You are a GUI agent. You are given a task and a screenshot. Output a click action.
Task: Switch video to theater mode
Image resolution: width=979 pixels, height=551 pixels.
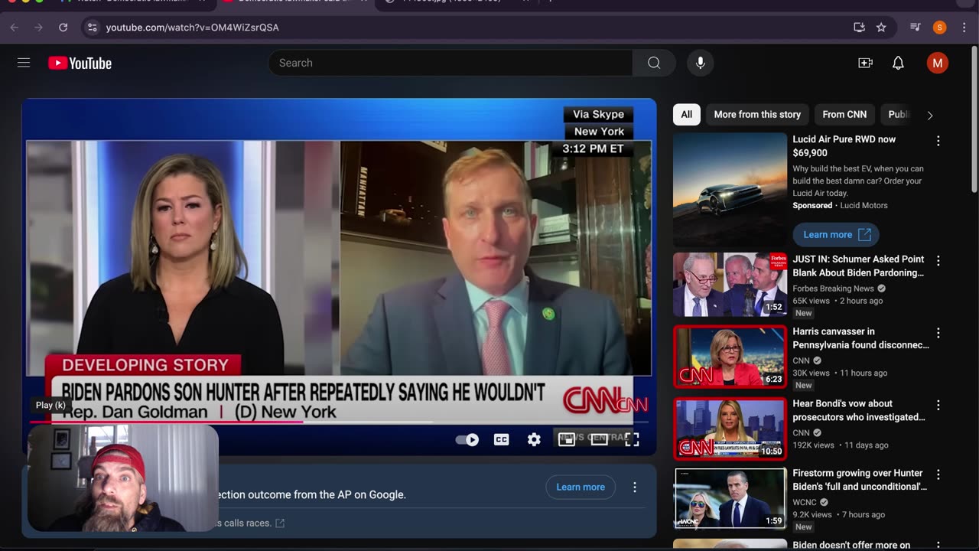click(599, 439)
